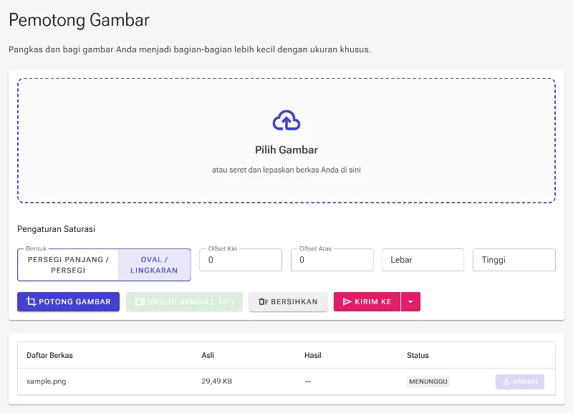Click the Daftar Berkas column header
Screen dimensions: 573x413
point(49,355)
